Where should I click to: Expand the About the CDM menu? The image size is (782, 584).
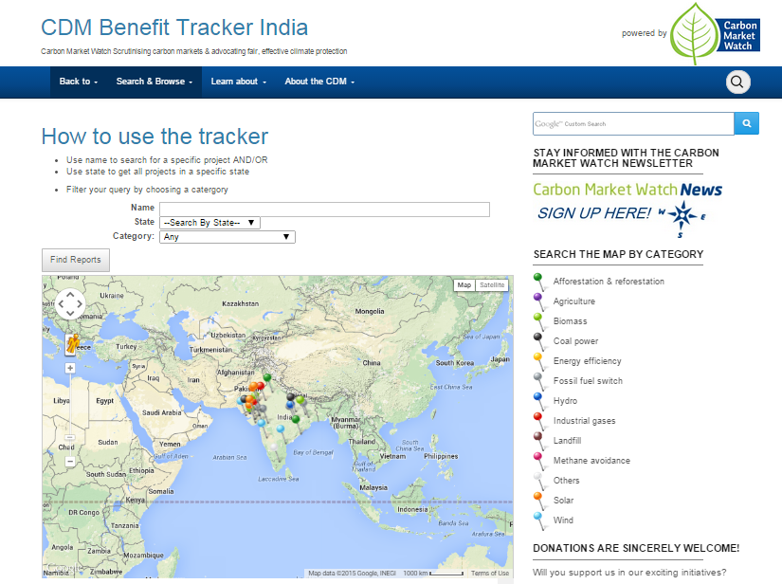click(x=319, y=82)
